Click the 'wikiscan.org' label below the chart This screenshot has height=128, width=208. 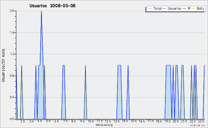coord(104,125)
